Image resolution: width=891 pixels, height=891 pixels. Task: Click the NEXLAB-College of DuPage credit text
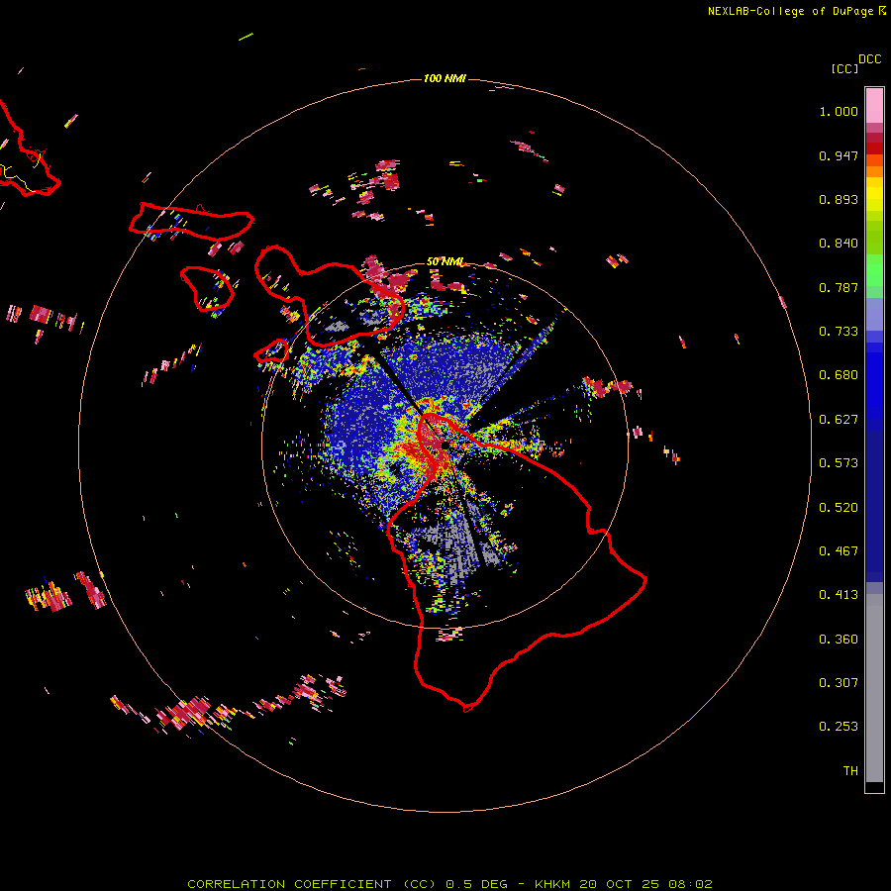coord(790,11)
